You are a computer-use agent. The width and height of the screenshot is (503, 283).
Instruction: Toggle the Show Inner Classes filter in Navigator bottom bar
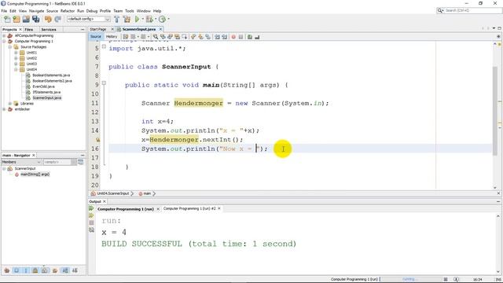click(x=45, y=270)
